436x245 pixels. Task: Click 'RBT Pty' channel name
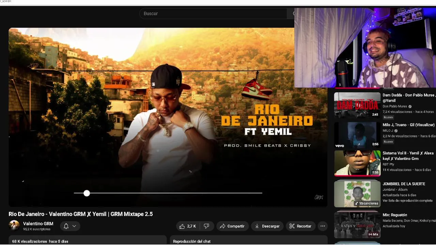388,164
